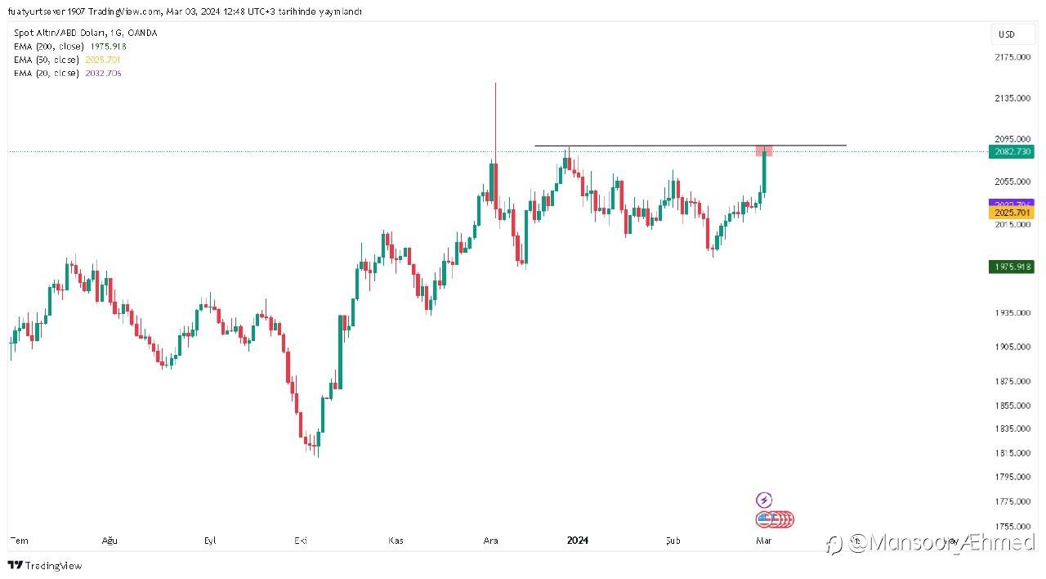This screenshot has height=579, width=1046.
Task: Click the green 2082.730 current price label
Action: click(x=1011, y=151)
